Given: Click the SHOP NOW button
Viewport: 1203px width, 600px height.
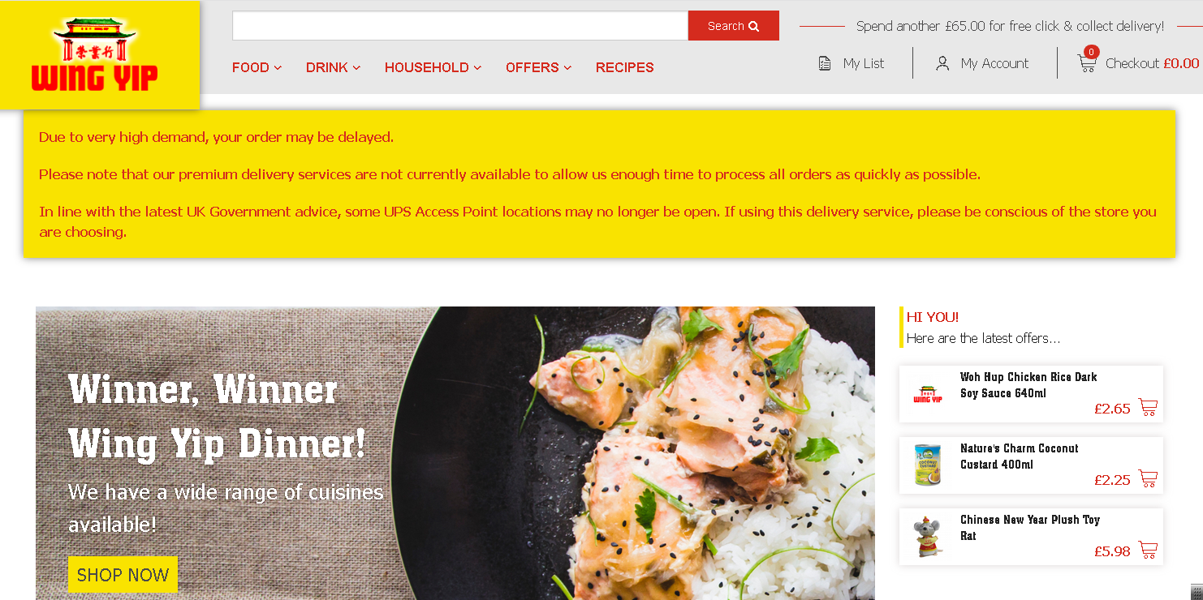Looking at the screenshot, I should point(123,575).
